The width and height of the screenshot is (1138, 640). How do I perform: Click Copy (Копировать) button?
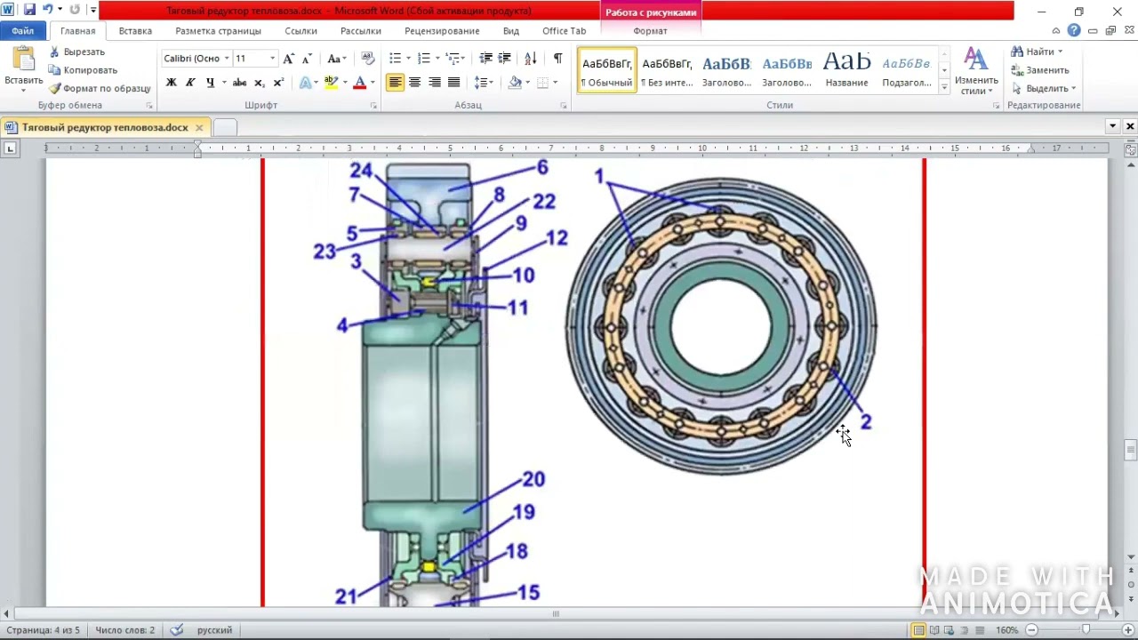84,70
